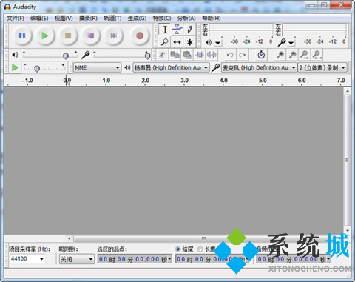Select the Time Shift arrows tool
Screen dimensions: 355x282
(177, 42)
